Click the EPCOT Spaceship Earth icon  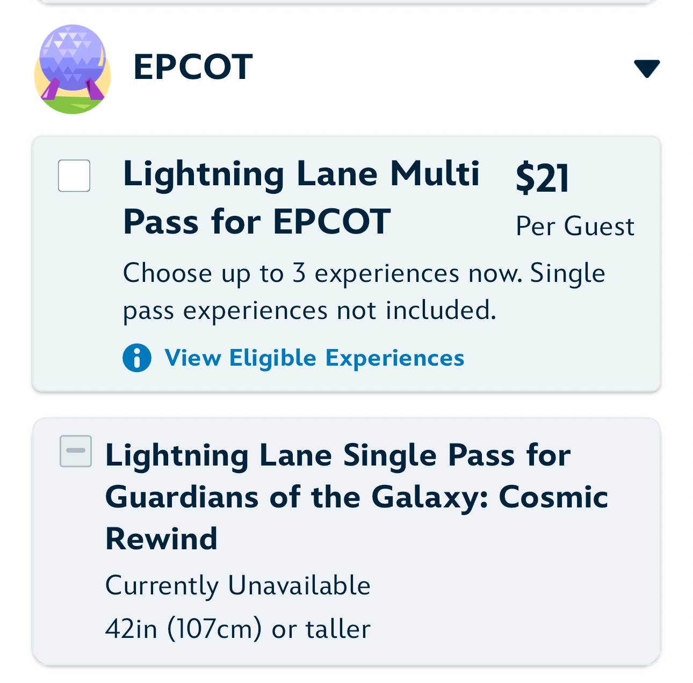[x=73, y=69]
